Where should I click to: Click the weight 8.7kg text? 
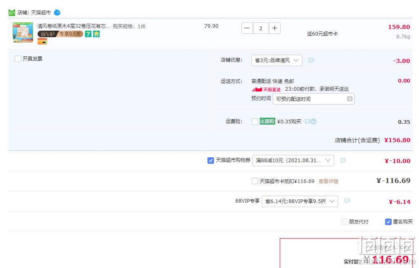[403, 37]
